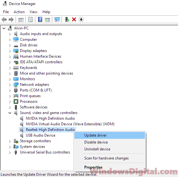
Task: Click the IDE ATA/ATAPI controllers icon
Action: [16, 62]
